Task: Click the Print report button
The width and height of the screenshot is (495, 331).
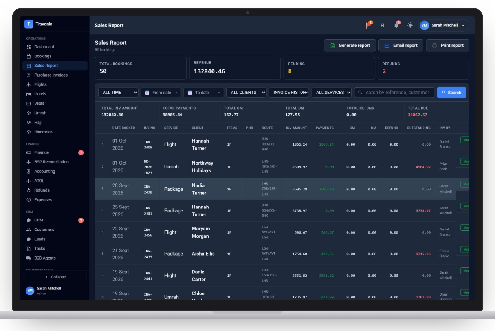Action: [x=447, y=45]
